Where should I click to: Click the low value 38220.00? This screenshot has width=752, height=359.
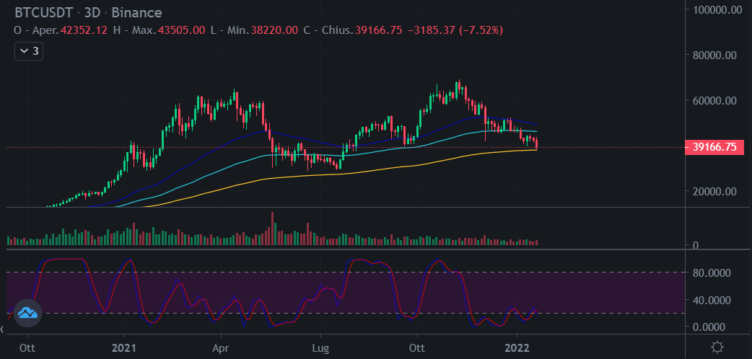tap(274, 30)
